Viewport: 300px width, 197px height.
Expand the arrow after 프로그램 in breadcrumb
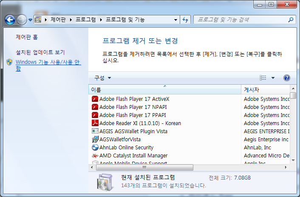pos(101,20)
